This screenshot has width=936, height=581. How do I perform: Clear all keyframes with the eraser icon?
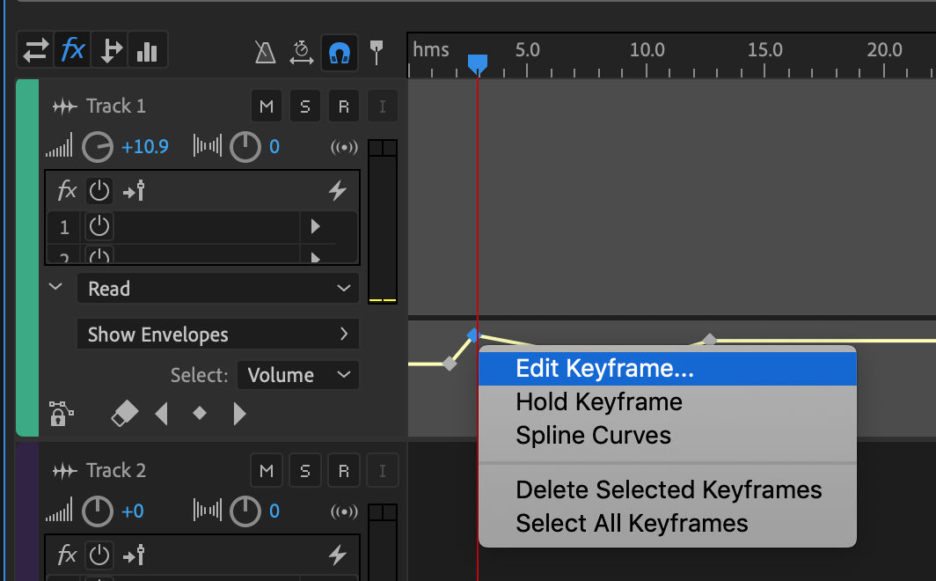124,414
